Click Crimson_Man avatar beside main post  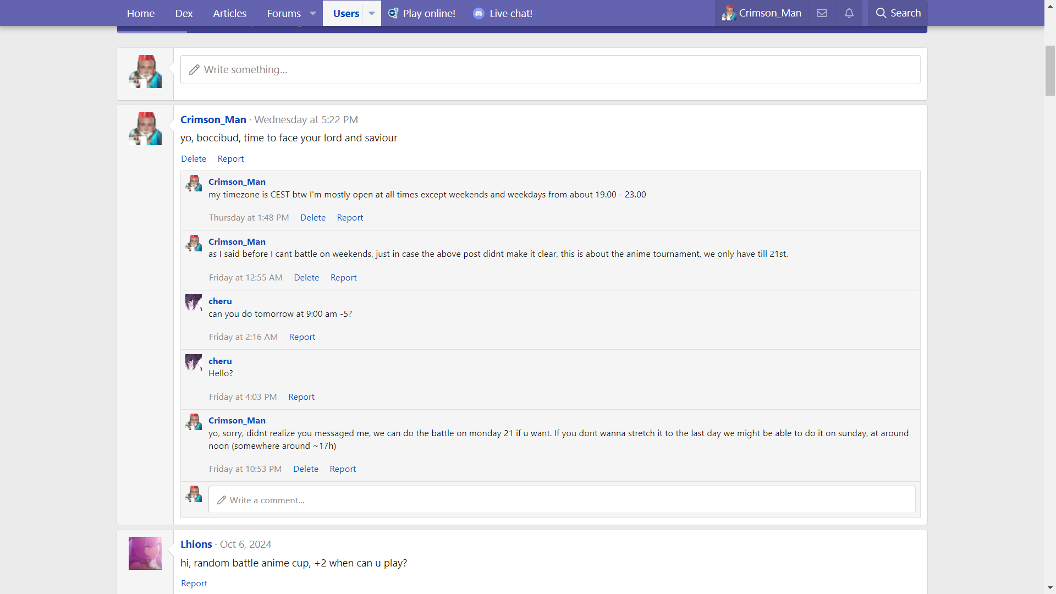[145, 129]
